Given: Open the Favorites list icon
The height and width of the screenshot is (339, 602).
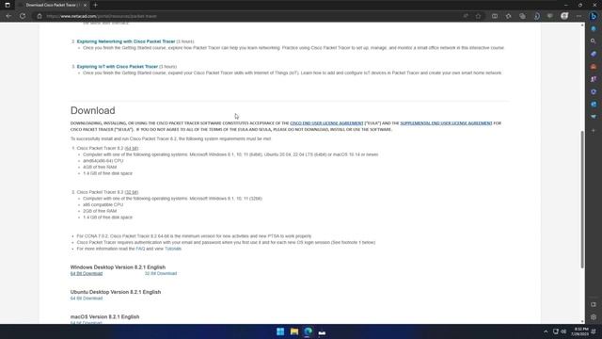Looking at the screenshot, I should click(508, 16).
